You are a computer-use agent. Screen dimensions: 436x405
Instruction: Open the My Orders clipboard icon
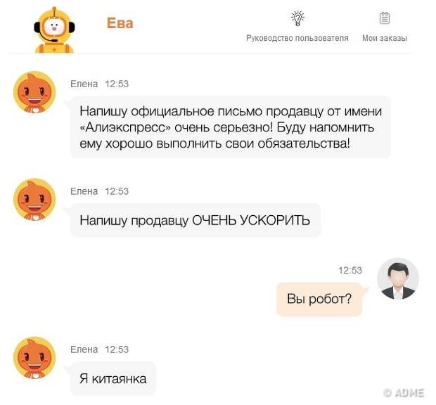[385, 18]
